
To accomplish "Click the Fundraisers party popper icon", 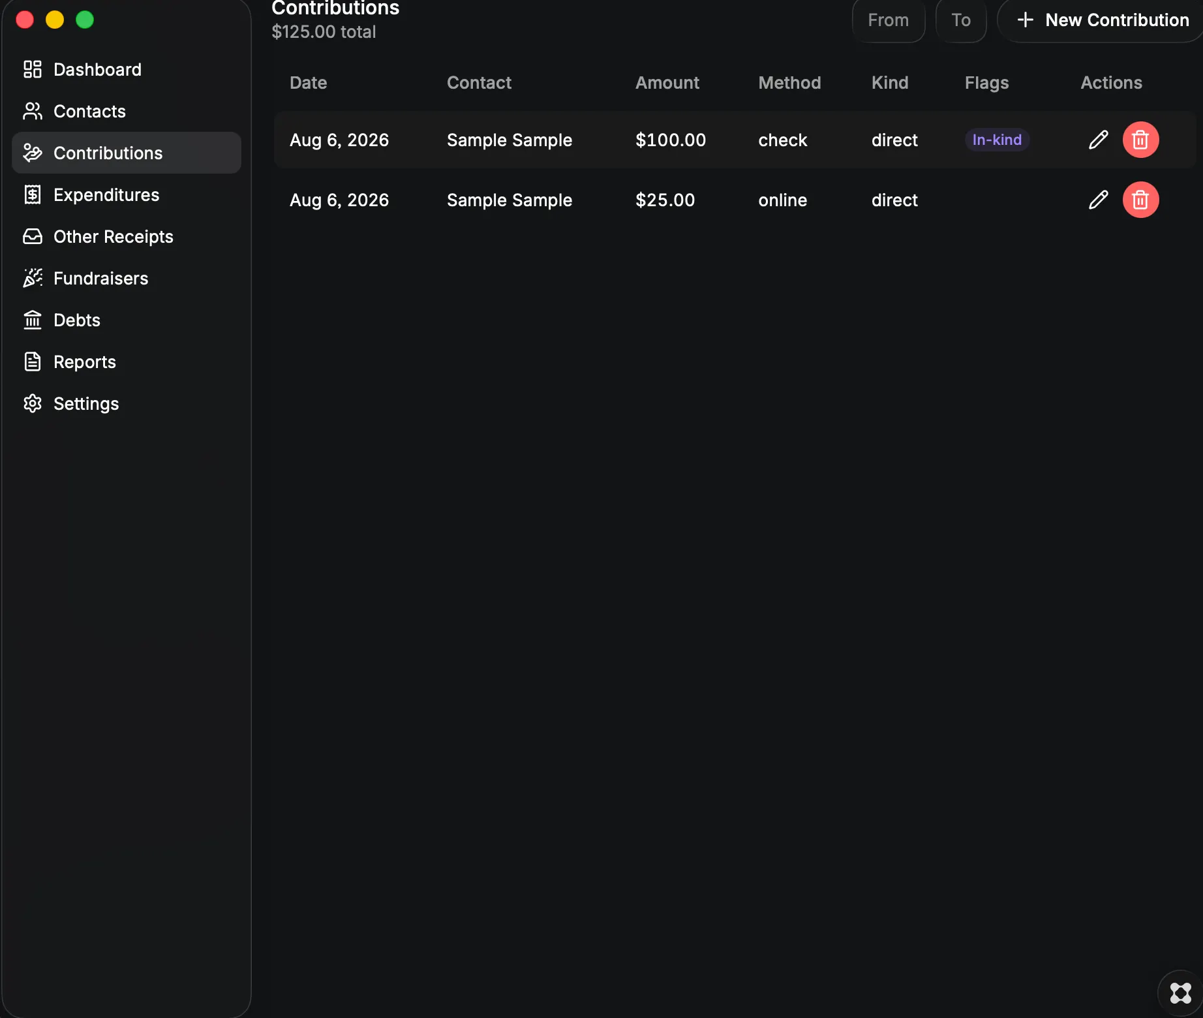I will pyautogui.click(x=33, y=278).
